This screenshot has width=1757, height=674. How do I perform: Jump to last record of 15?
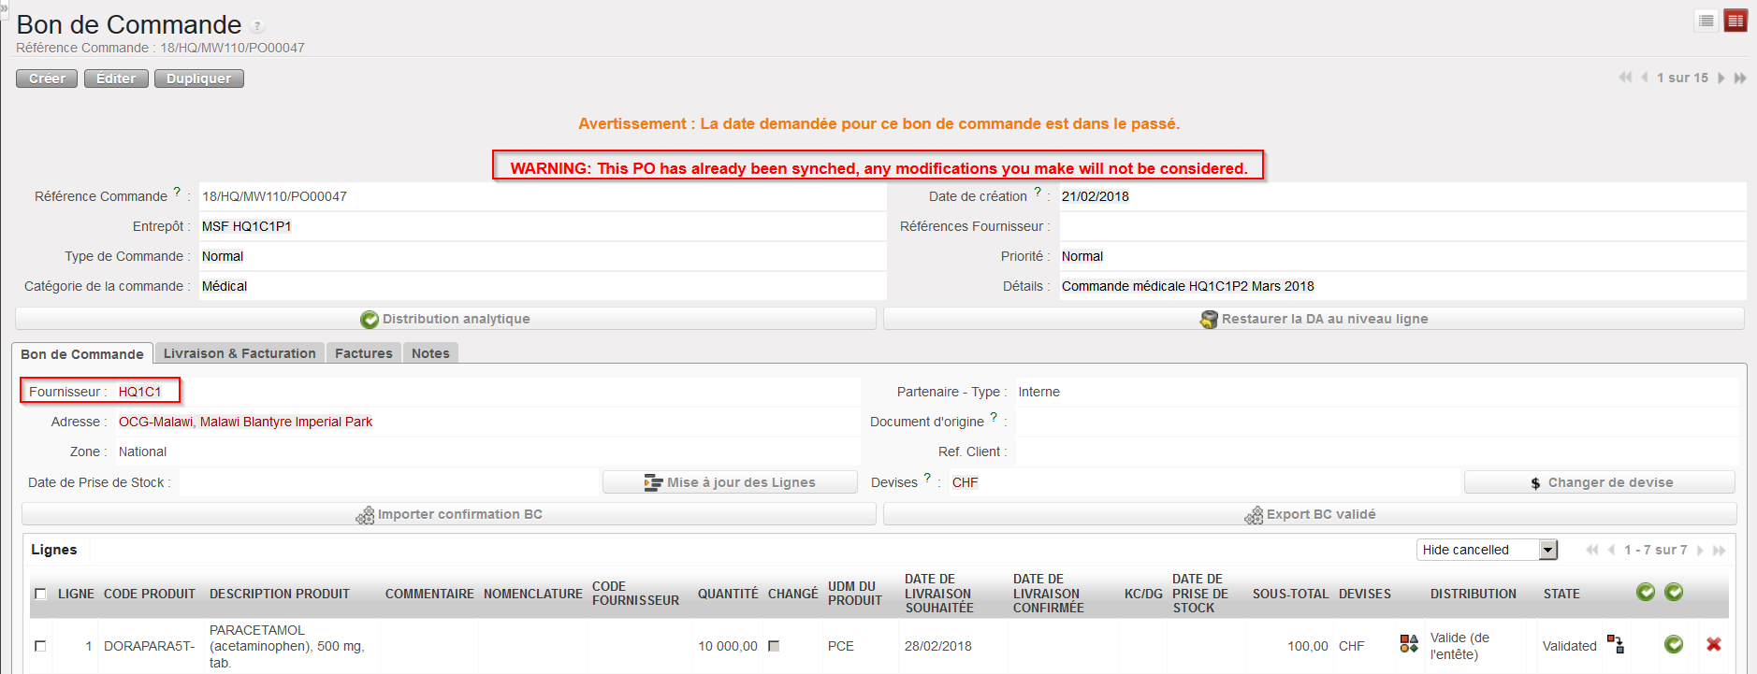point(1740,78)
